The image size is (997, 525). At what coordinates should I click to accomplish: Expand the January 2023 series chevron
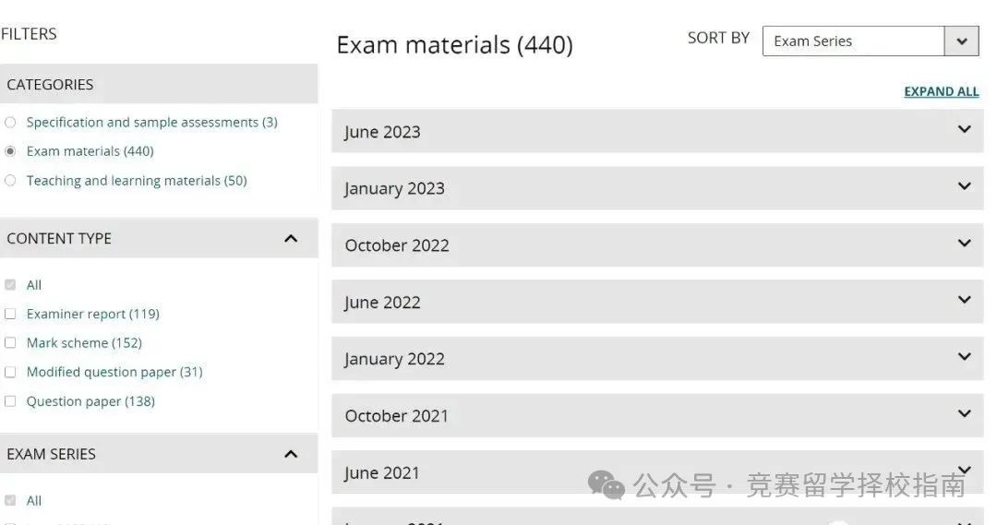click(x=964, y=186)
